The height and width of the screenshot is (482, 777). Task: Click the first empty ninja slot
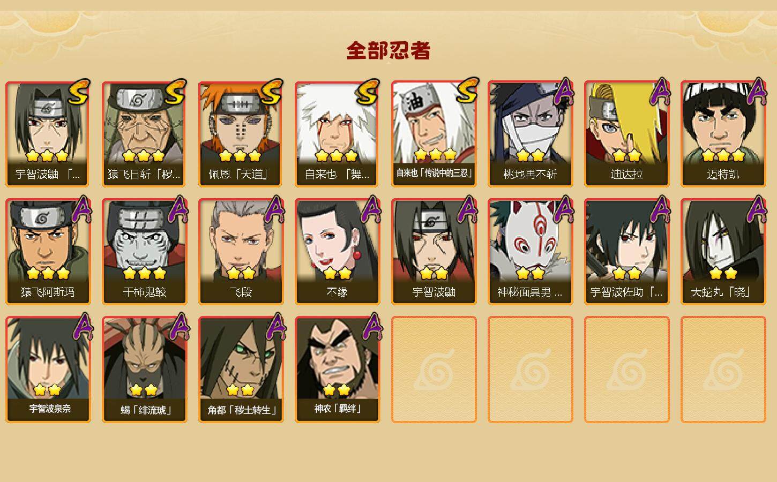(434, 370)
